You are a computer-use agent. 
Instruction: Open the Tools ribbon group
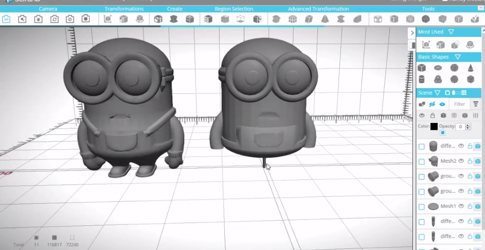pyautogui.click(x=428, y=9)
